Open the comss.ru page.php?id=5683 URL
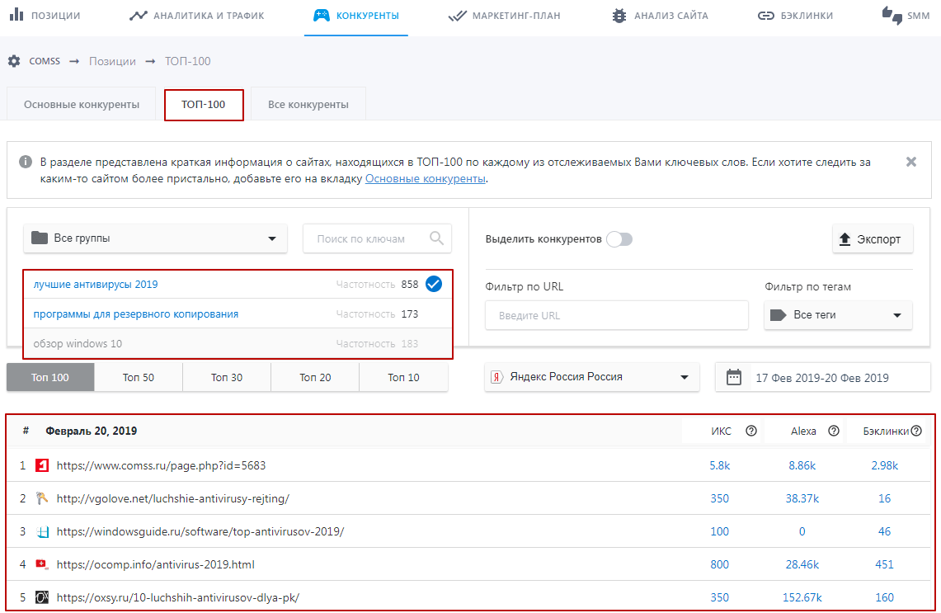 pos(161,465)
